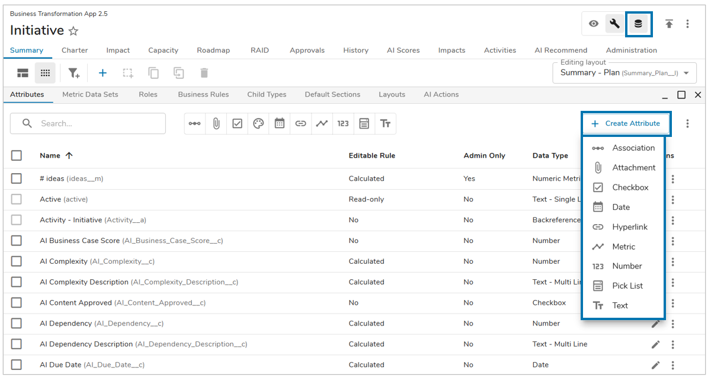711x380 pixels.
Task: Filter attributes by palette icon
Action: point(258,123)
